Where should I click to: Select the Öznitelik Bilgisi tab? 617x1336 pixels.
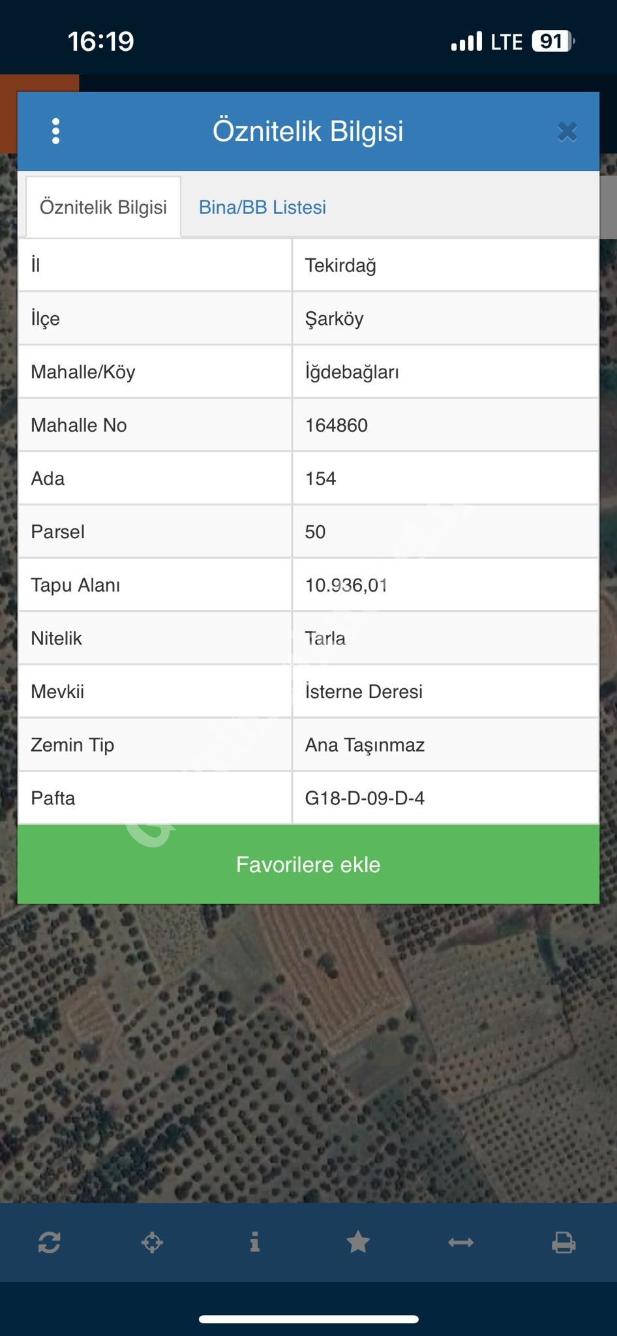tap(103, 207)
